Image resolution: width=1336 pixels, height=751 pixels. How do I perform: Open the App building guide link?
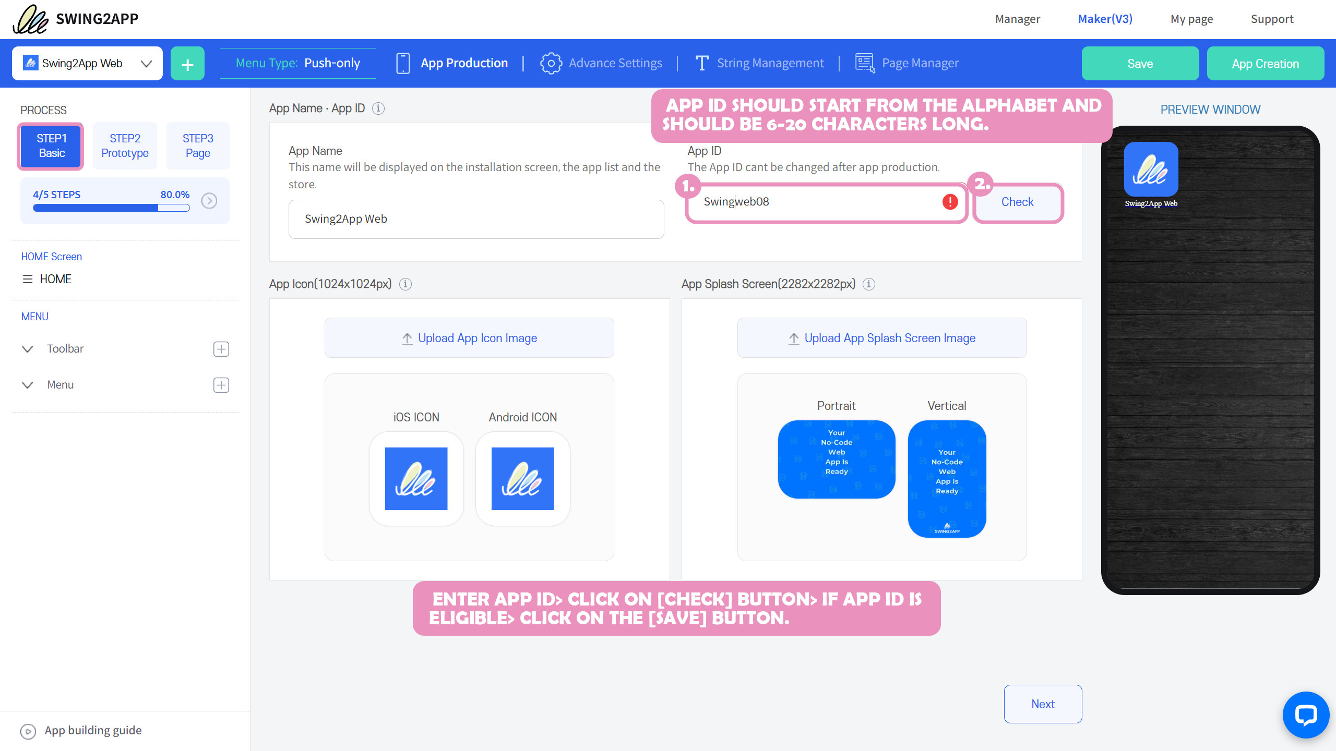click(93, 731)
